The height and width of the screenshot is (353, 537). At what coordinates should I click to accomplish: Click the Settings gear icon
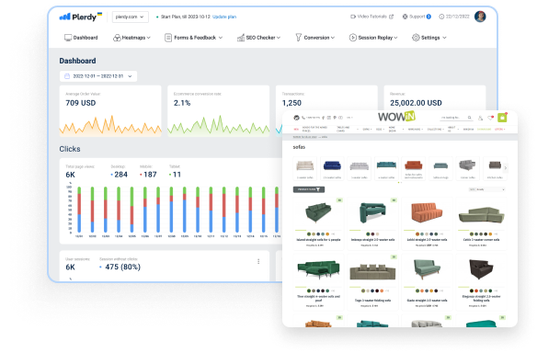[x=416, y=38]
